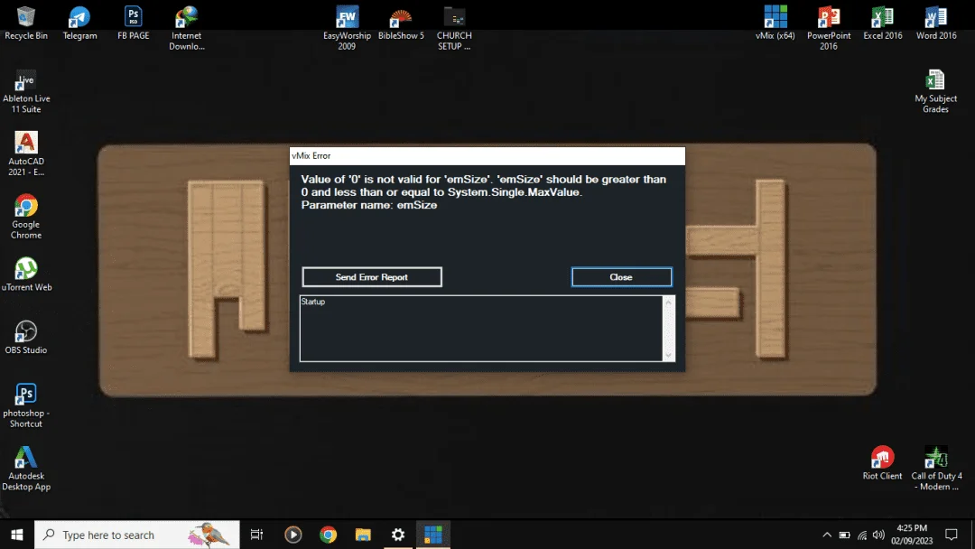Open the Windows Start menu
This screenshot has height=549, width=975.
[17, 535]
